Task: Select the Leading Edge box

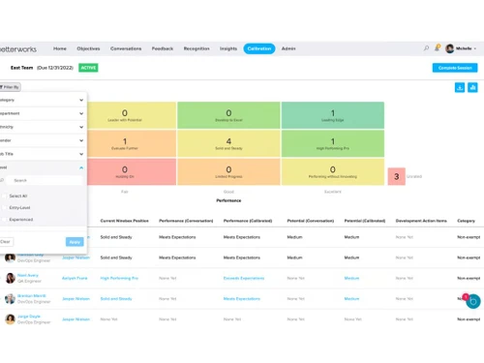Action: click(333, 115)
